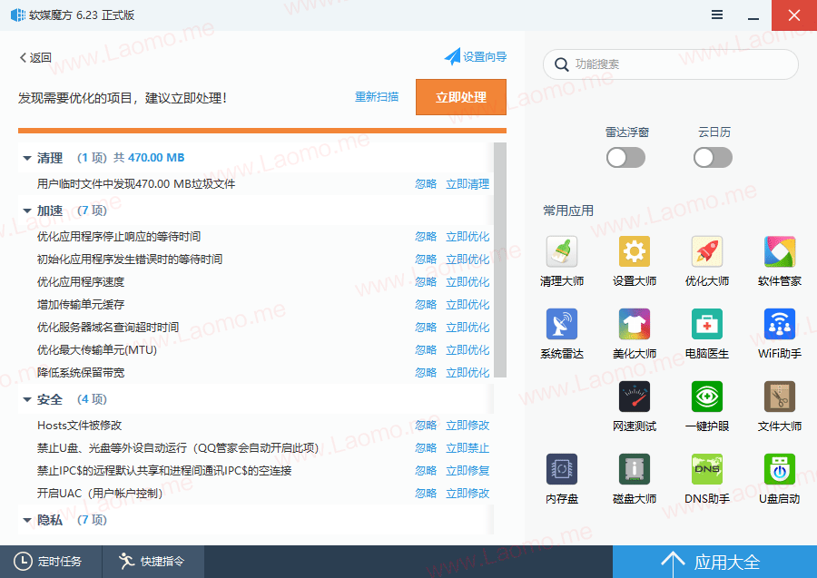Focus the 功能搜索 search field
The image size is (817, 578).
(x=671, y=64)
